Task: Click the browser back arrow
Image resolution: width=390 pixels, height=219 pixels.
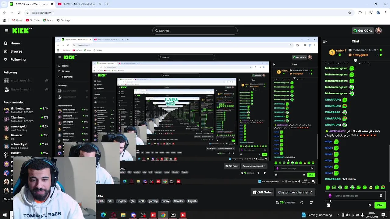Action: (x=5, y=13)
